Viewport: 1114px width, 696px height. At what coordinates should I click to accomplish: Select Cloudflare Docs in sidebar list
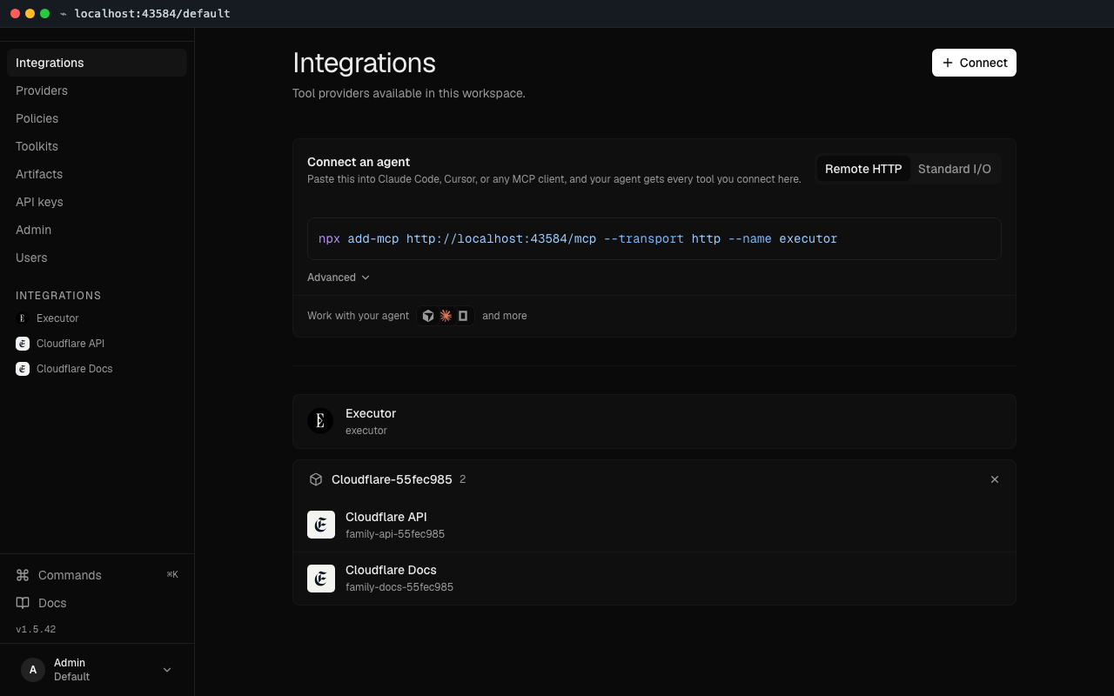pos(97,369)
